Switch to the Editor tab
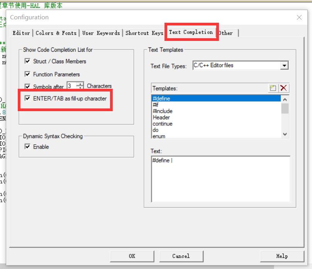The height and width of the screenshot is (269, 312). (x=22, y=33)
